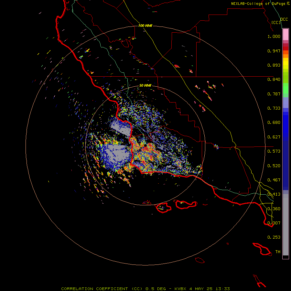Pick the pink top color bar segment
The image size is (291, 291).
(x=286, y=35)
